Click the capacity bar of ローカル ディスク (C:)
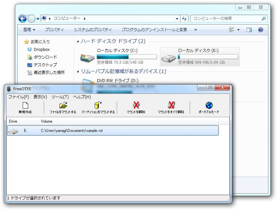277x210 pixels. pos(126,56)
